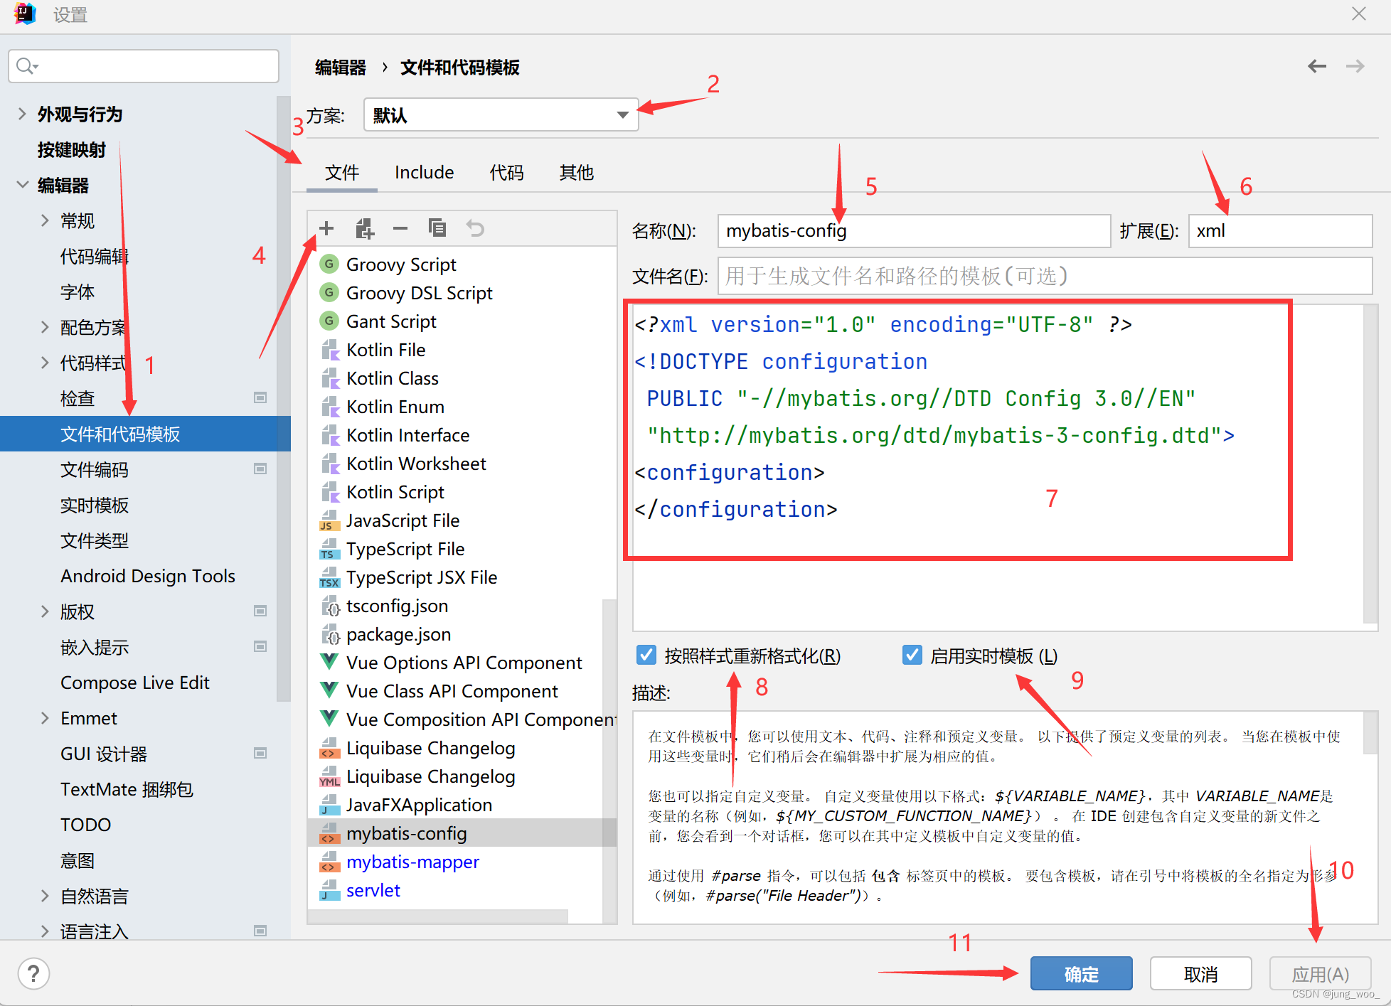Image resolution: width=1391 pixels, height=1006 pixels.
Task: Expand the 外观与行为 tree section
Action: (x=21, y=114)
